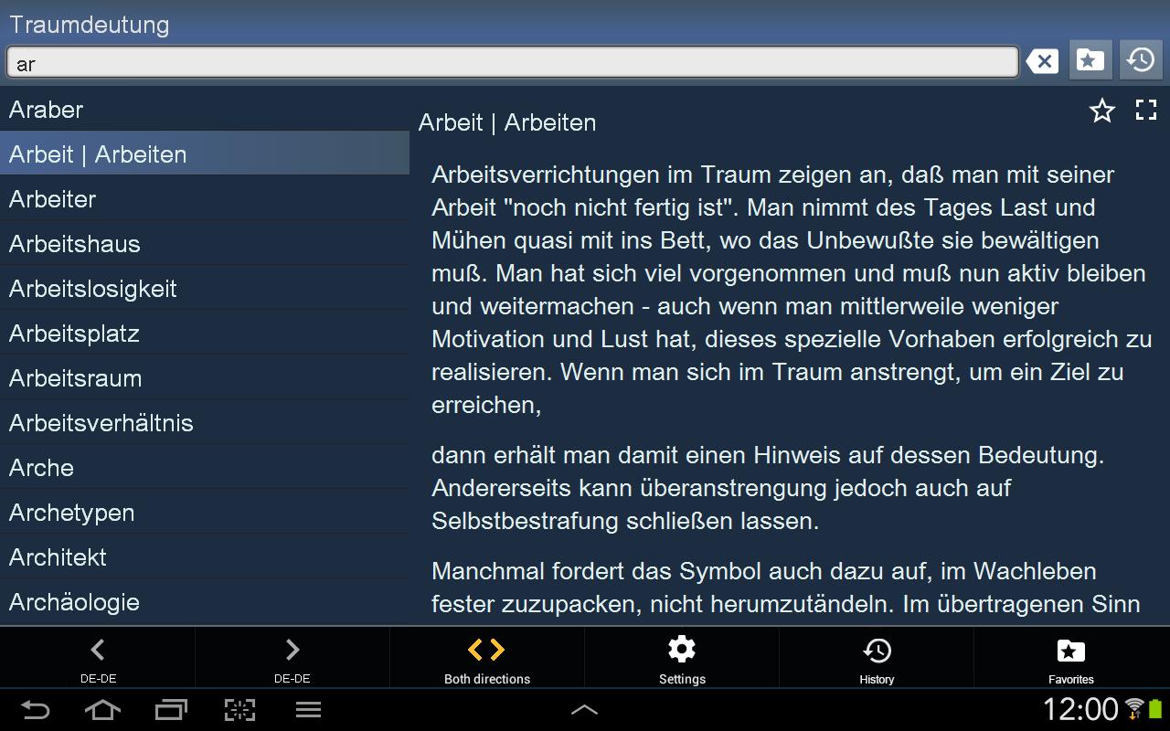This screenshot has width=1170, height=731.
Task: Tap the Android back button
Action: (x=35, y=710)
